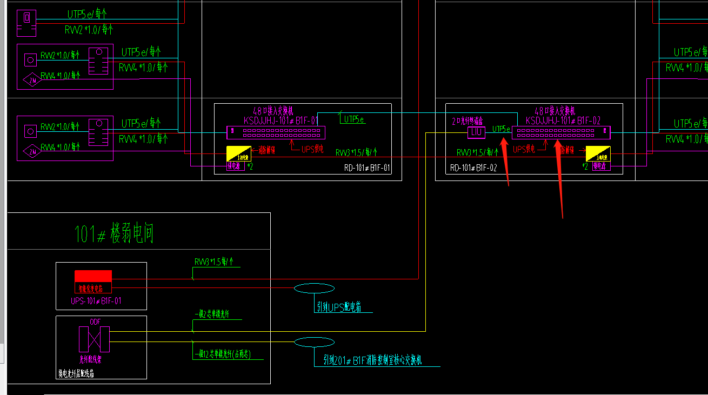Select the title text 101# 楼弱电间

click(114, 234)
